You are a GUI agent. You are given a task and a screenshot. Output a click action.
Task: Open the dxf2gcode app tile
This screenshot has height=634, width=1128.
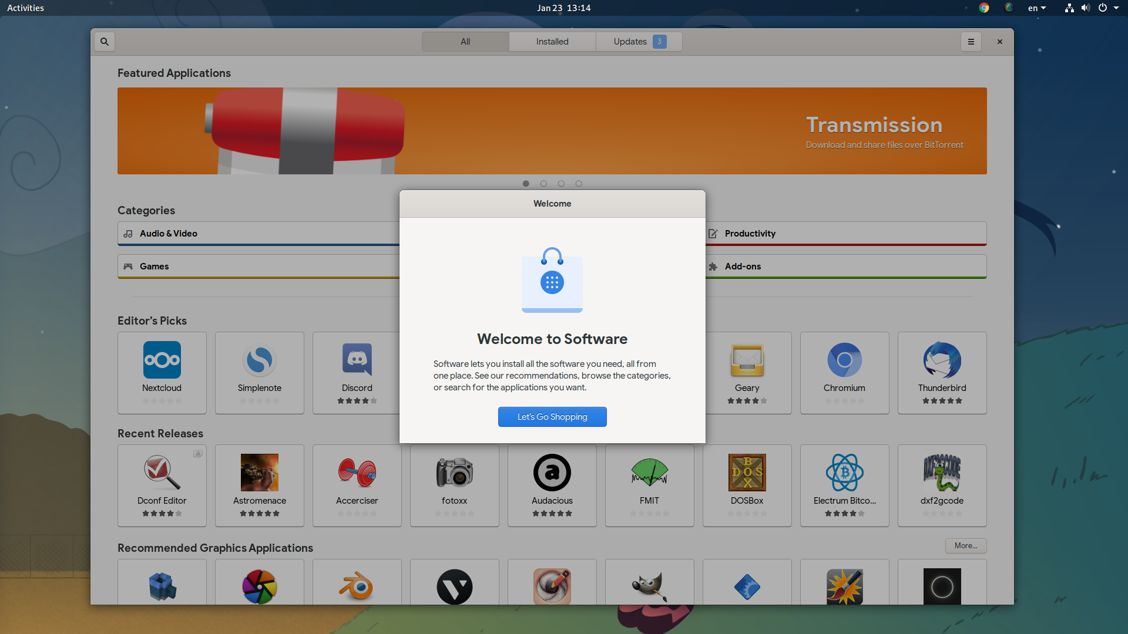(x=942, y=485)
